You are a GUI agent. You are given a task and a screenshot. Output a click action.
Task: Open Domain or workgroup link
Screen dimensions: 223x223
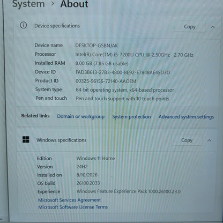click(x=81, y=116)
